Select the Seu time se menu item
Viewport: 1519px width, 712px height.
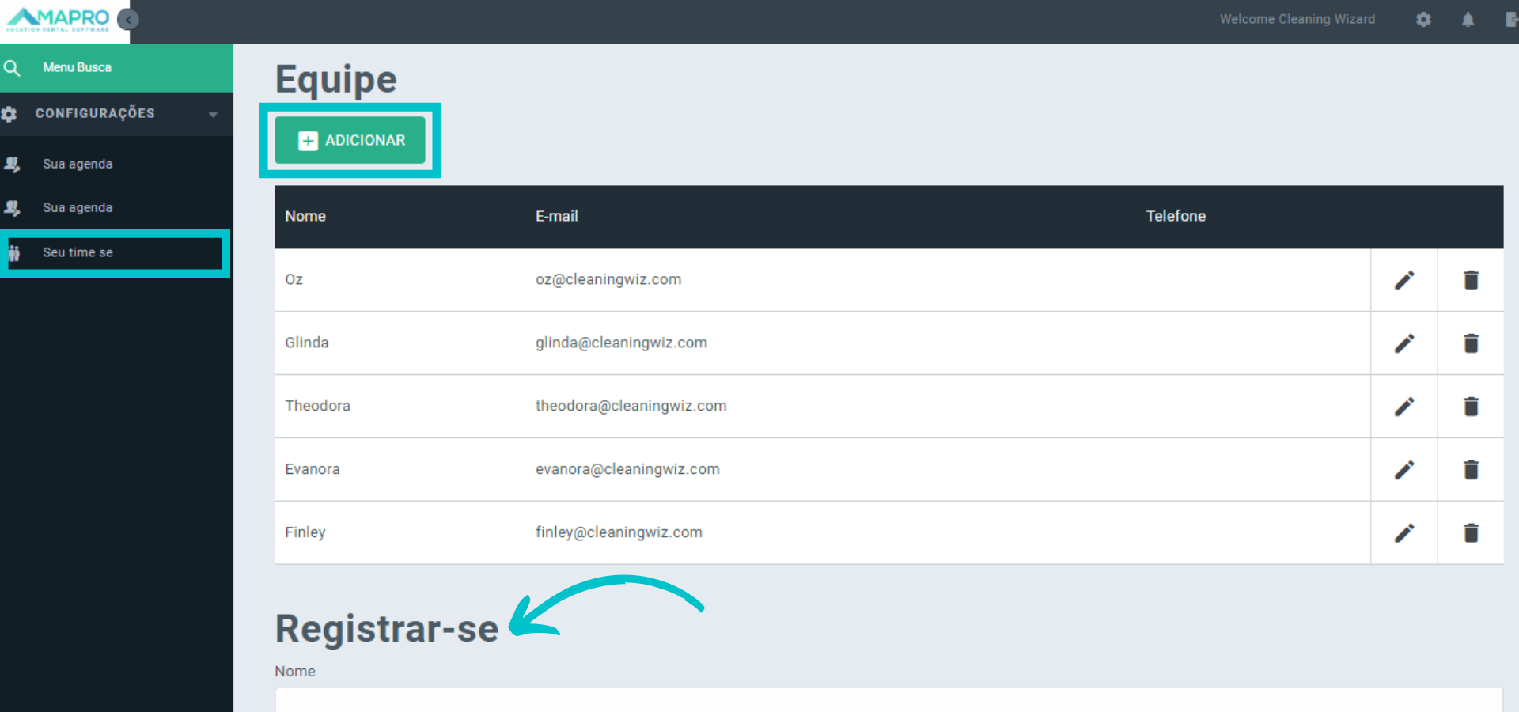[x=78, y=253]
